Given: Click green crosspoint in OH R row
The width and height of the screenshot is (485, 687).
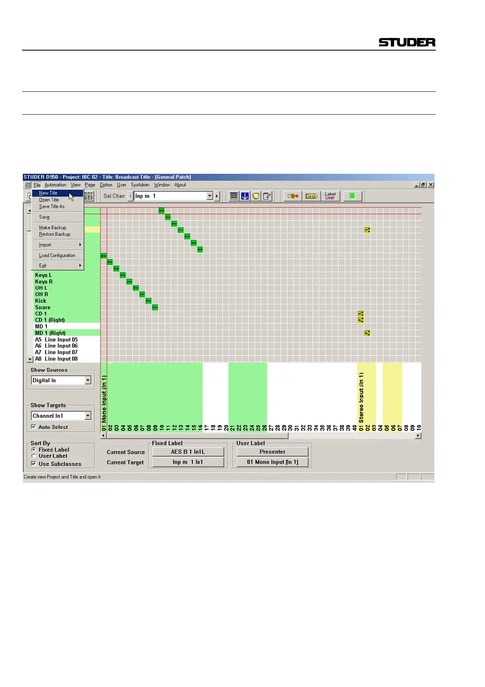Looking at the screenshot, I should [x=142, y=294].
